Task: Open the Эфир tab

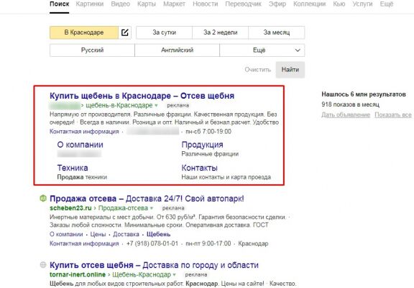Action: click(x=277, y=4)
